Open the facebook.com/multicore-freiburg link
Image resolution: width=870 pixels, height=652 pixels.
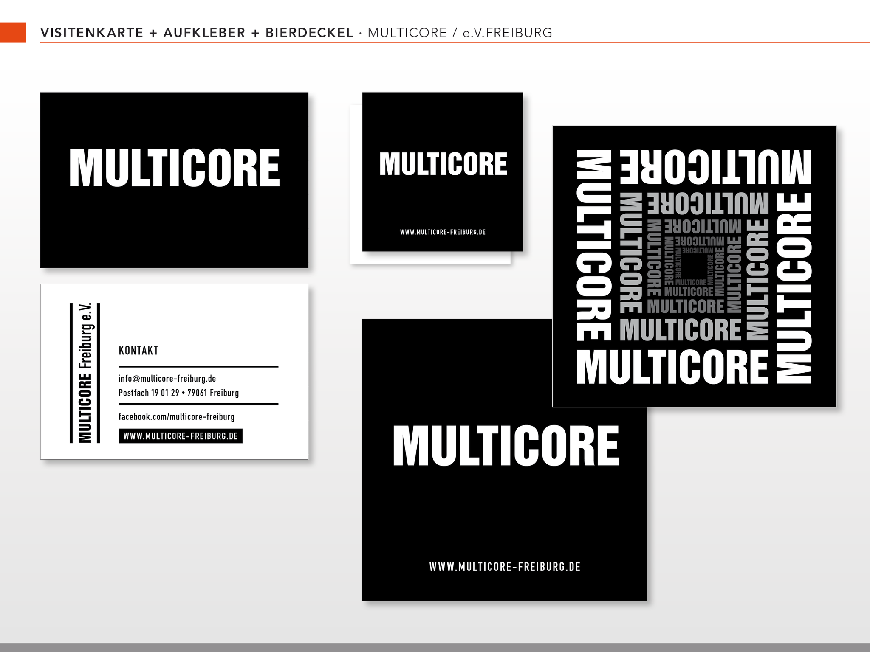[x=176, y=417]
